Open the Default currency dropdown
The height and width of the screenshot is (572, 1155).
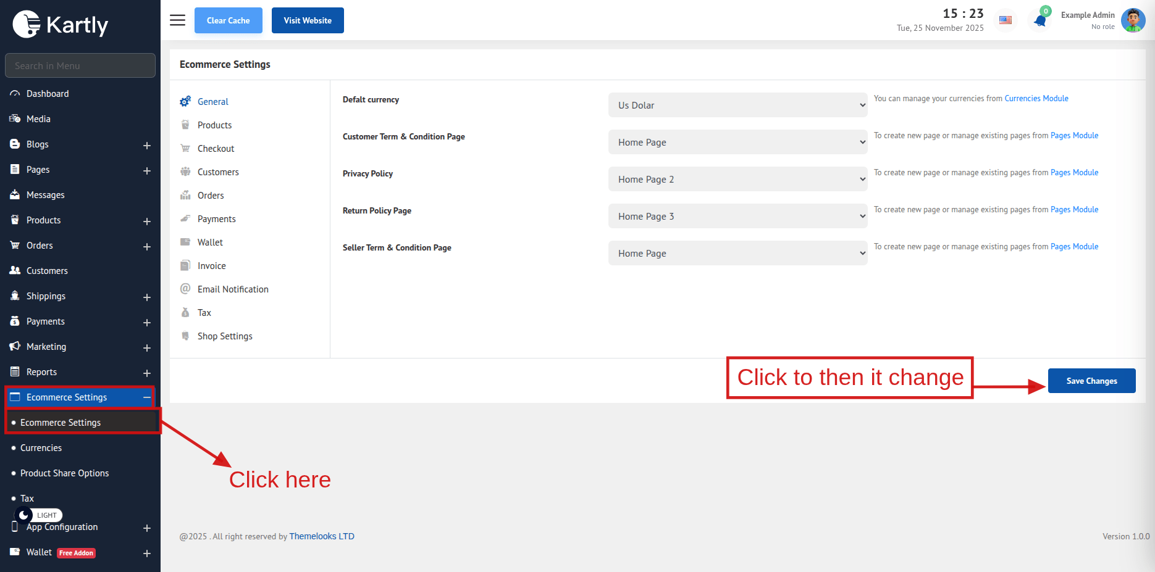coord(737,106)
